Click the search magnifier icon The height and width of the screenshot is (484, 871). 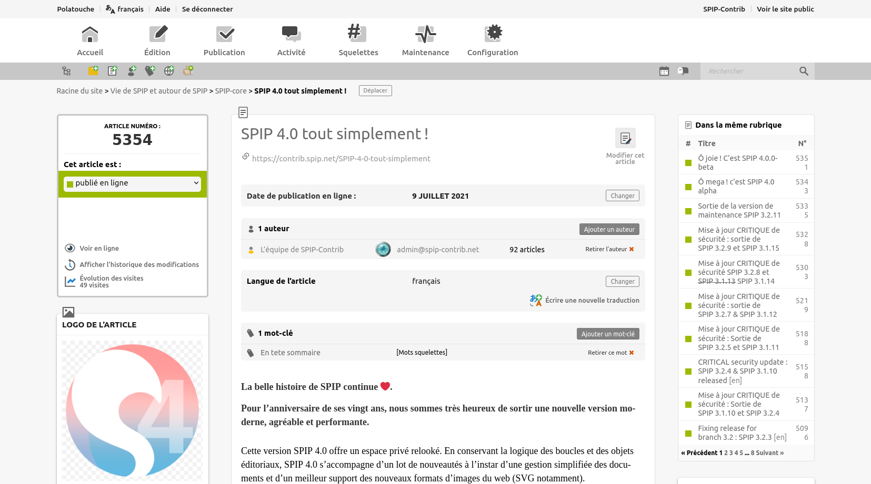(804, 71)
